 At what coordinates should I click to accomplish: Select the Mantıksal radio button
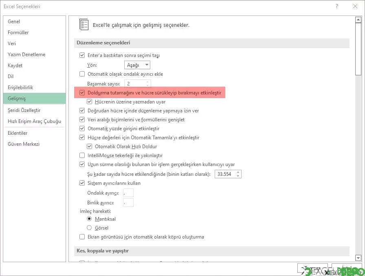[89, 219]
